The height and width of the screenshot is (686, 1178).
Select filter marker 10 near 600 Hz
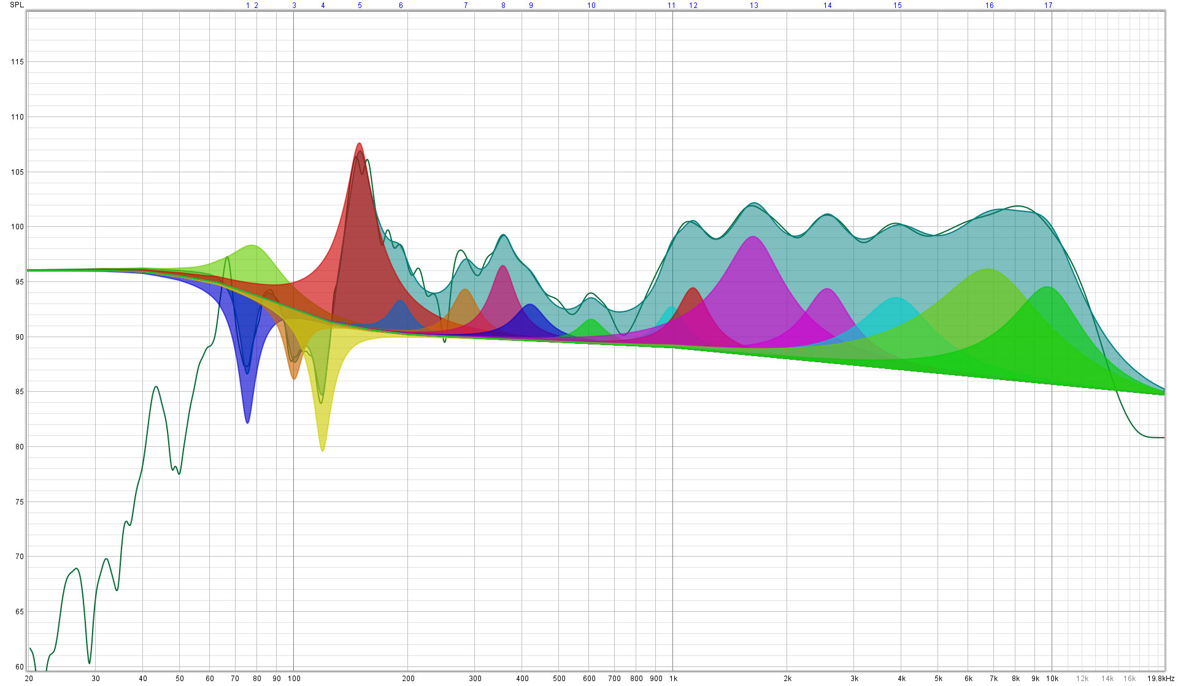tap(591, 6)
